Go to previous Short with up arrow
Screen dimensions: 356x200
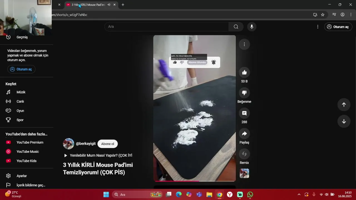click(344, 104)
